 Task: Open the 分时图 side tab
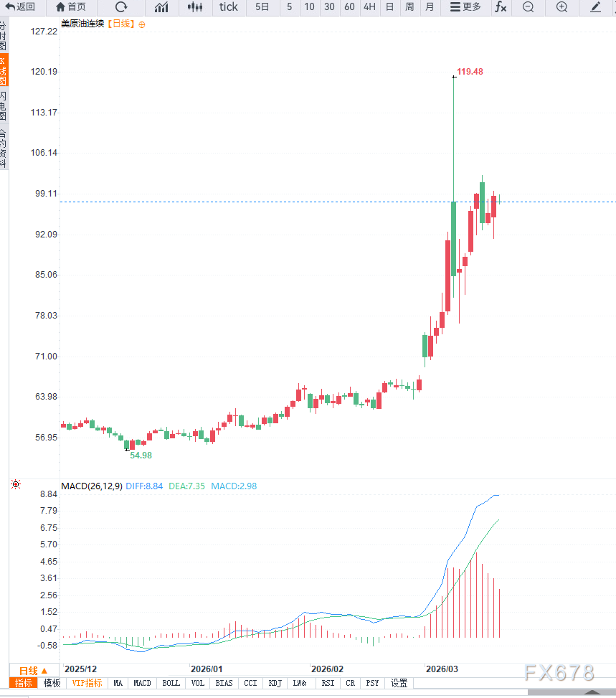pyautogui.click(x=4, y=34)
